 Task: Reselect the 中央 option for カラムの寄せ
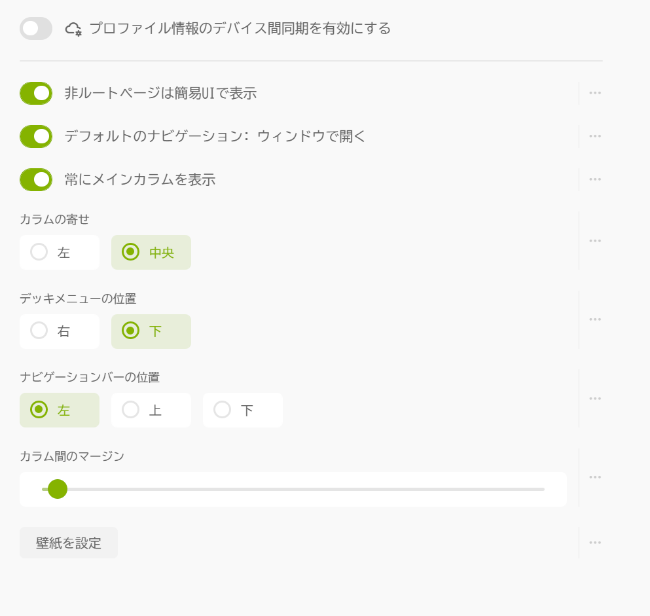point(151,252)
